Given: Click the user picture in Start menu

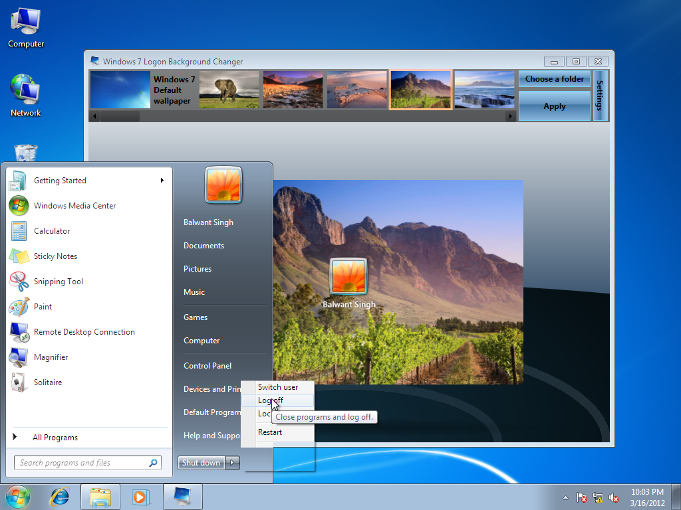Looking at the screenshot, I should click(223, 185).
